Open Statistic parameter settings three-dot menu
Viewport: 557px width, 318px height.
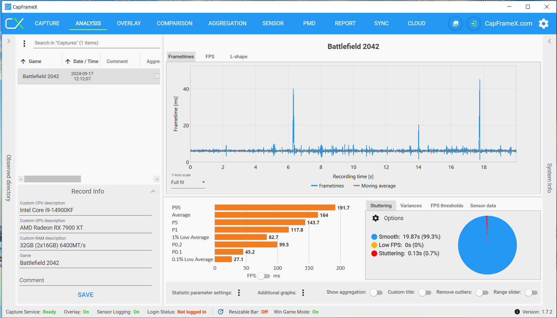tap(239, 293)
